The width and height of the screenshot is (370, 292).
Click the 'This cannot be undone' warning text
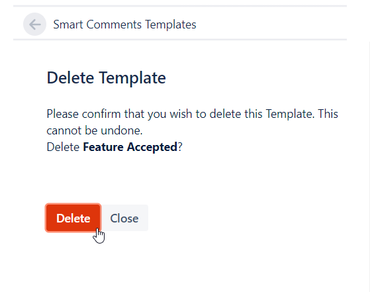click(193, 122)
